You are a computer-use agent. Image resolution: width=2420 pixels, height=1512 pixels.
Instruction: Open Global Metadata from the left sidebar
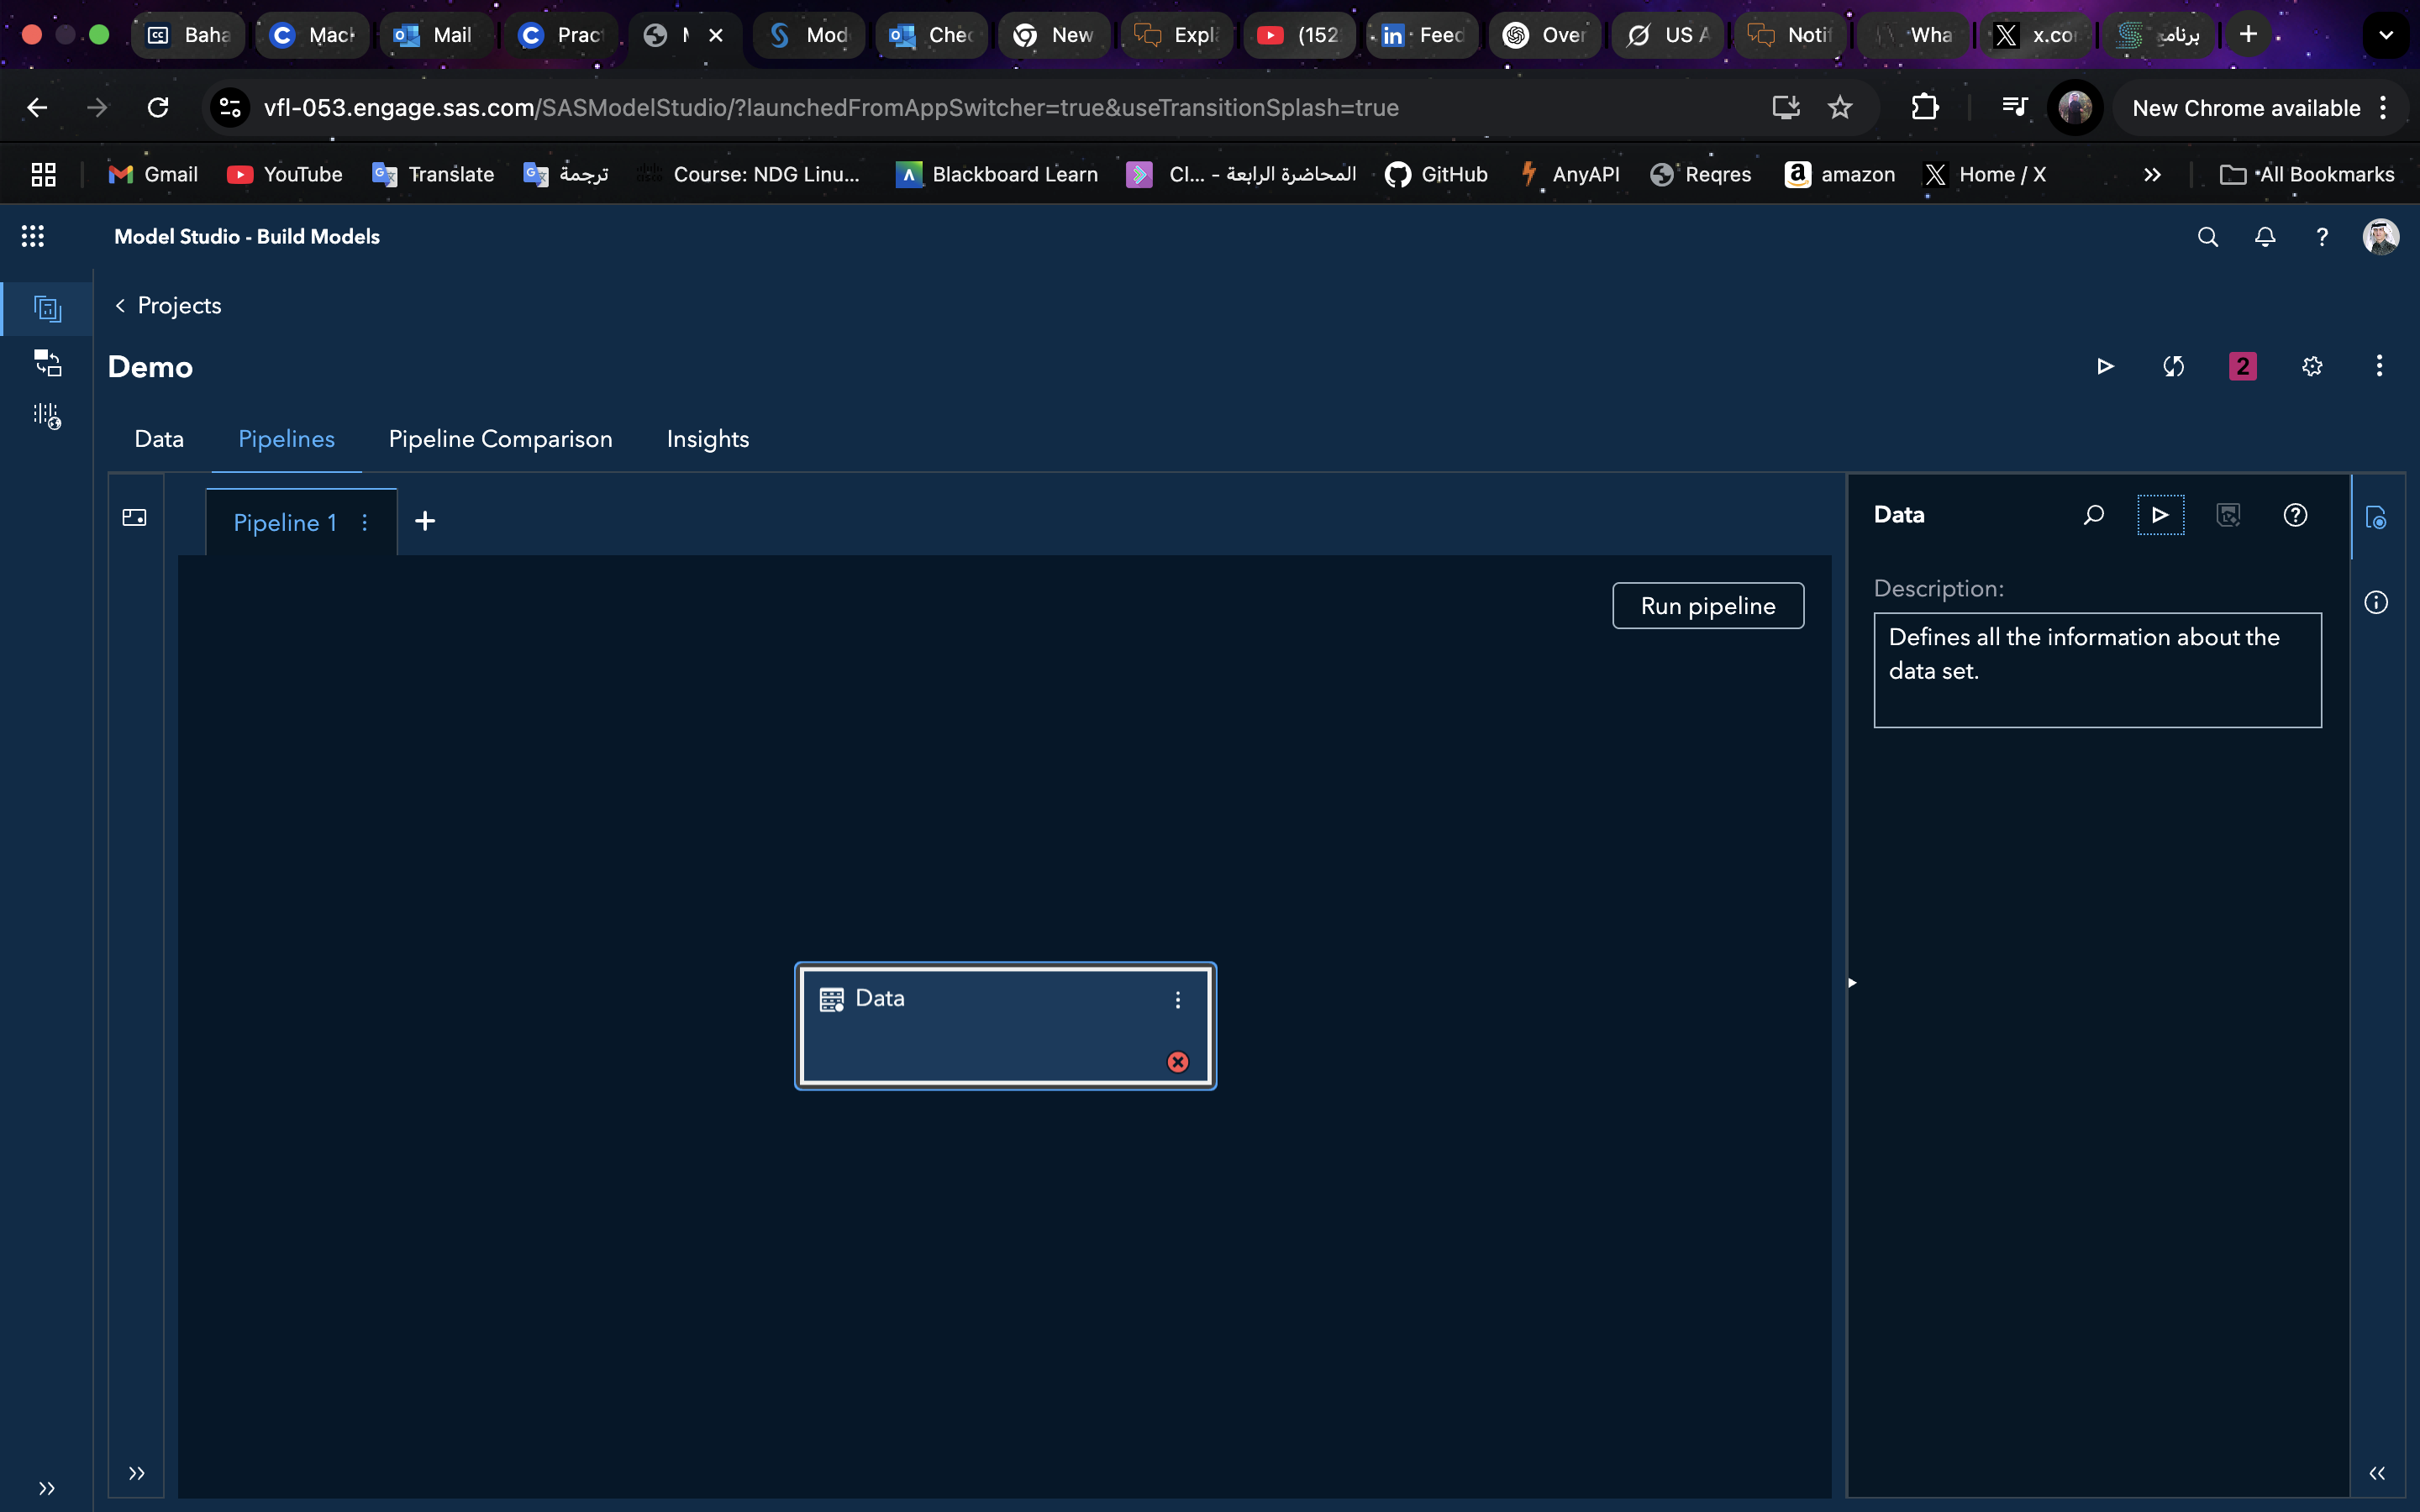pyautogui.click(x=46, y=415)
